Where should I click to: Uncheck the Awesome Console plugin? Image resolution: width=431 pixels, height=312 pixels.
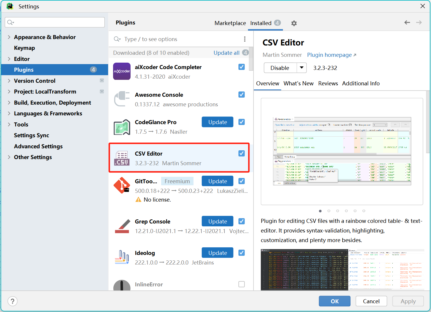(242, 95)
